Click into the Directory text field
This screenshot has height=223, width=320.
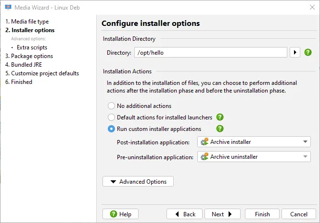pos(211,52)
